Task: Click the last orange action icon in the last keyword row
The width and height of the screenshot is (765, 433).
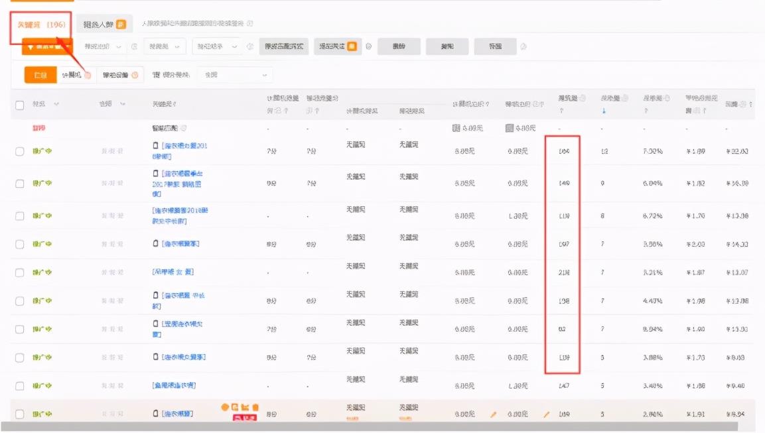Action: tap(255, 407)
